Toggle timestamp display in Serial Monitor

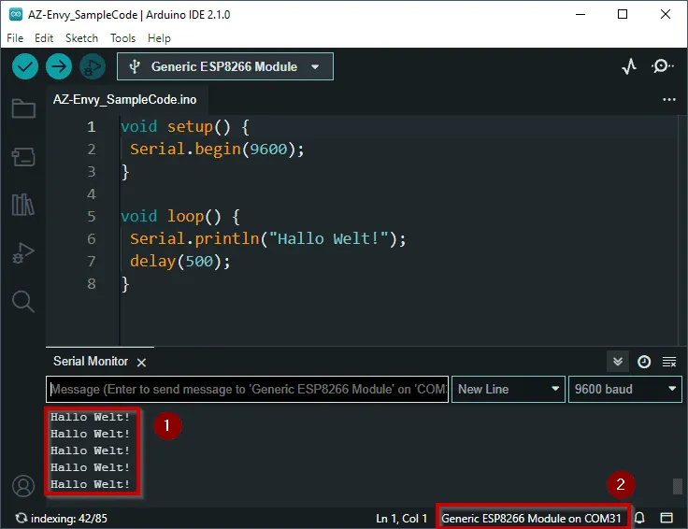[643, 362]
